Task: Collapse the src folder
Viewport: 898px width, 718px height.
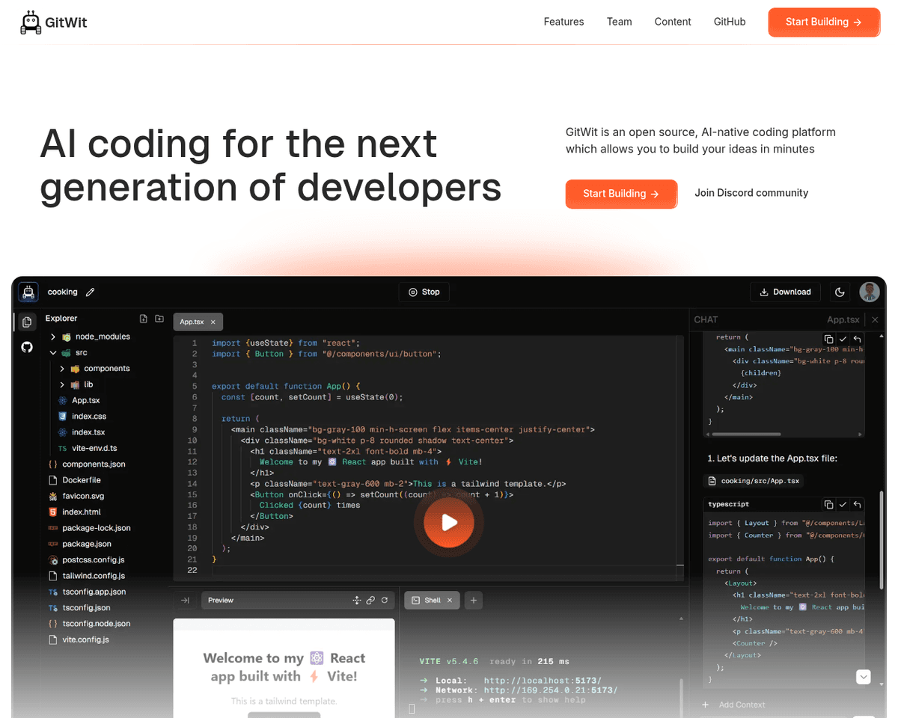Action: [x=53, y=353]
